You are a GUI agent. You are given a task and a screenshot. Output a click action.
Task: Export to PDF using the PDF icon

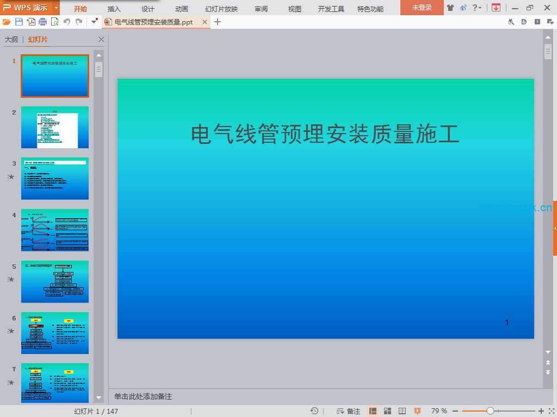31,22
